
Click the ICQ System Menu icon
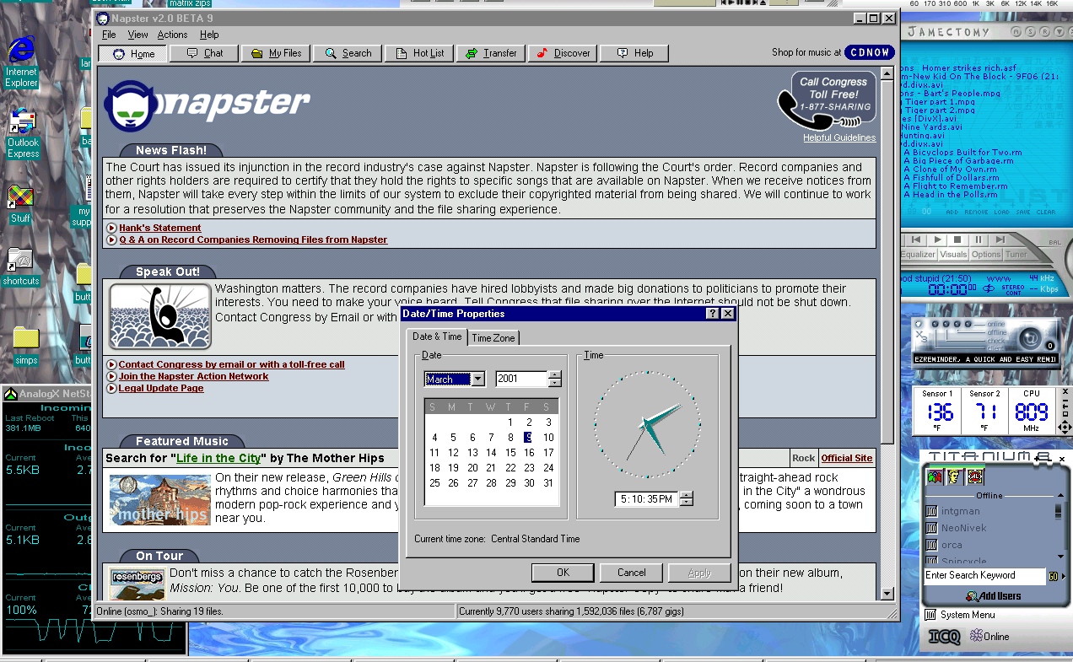pos(930,615)
